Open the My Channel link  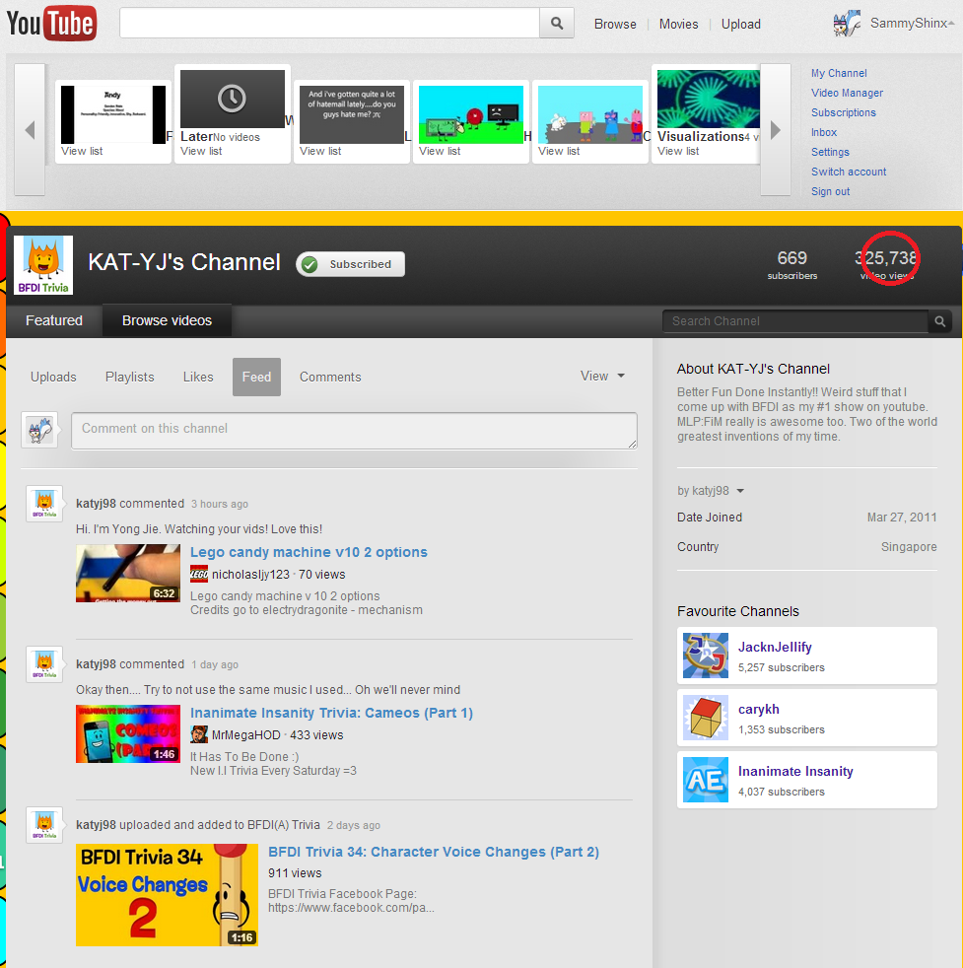click(x=839, y=73)
